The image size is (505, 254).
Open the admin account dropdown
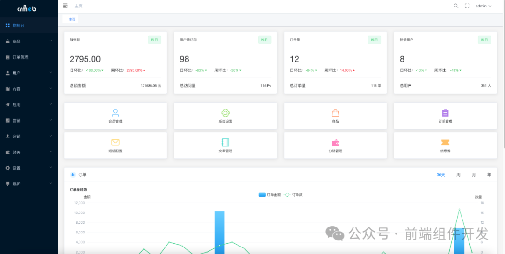click(483, 6)
